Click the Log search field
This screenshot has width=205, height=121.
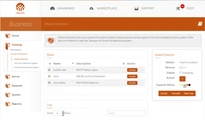[x=126, y=113]
